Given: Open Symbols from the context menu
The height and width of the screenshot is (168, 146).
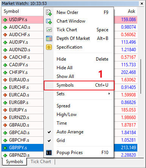Looking at the screenshot, I should click(x=79, y=86).
